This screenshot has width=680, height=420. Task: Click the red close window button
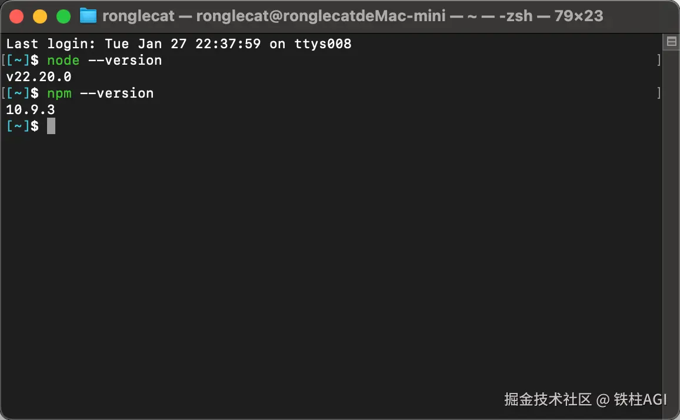(x=16, y=16)
